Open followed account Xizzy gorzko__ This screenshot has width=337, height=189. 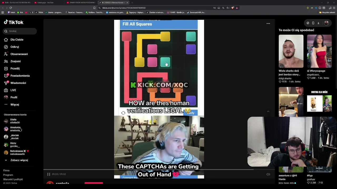(12, 145)
